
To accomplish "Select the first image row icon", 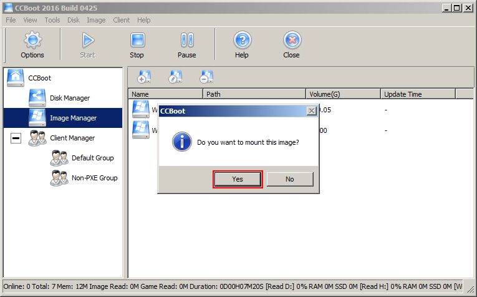I will coord(141,109).
